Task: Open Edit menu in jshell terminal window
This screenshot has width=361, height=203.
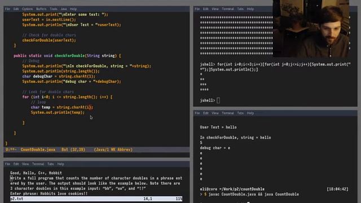Action: 205,9
